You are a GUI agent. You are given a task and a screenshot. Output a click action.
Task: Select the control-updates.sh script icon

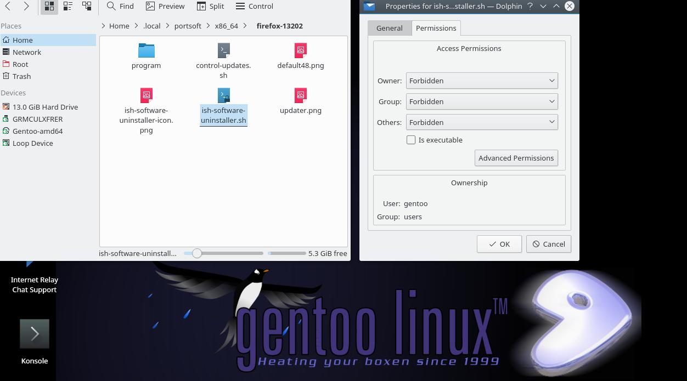tap(223, 50)
